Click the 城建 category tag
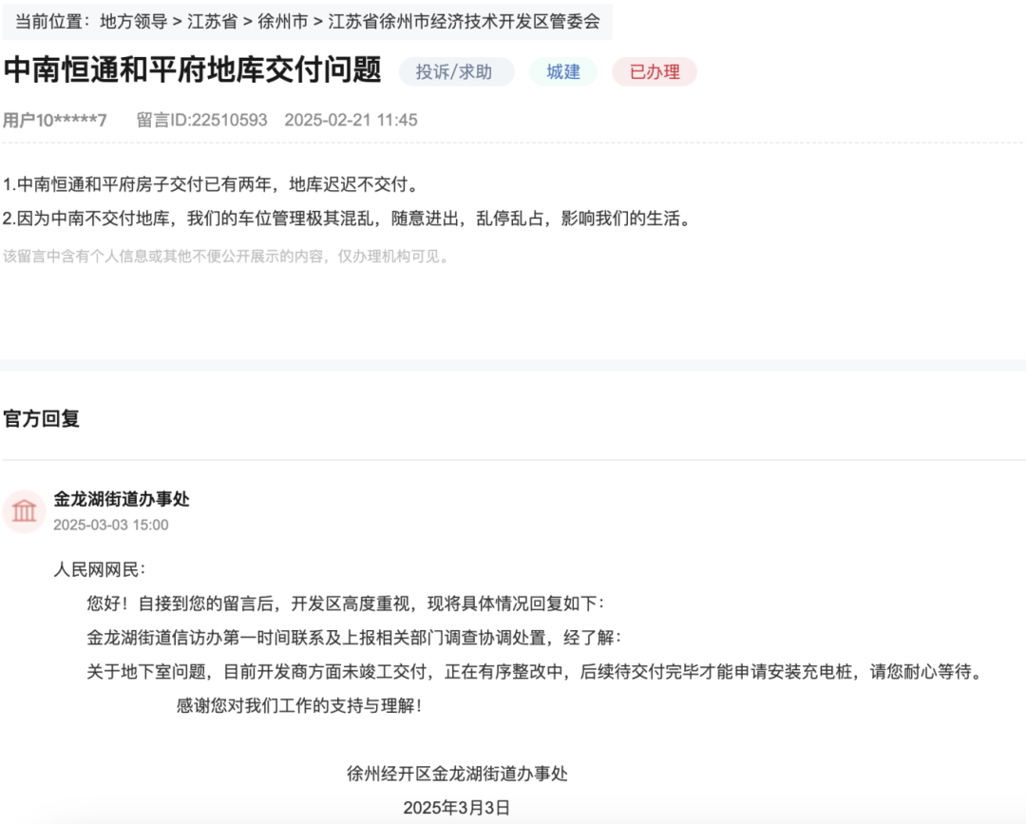Viewport: 1026px width, 824px height. [563, 72]
